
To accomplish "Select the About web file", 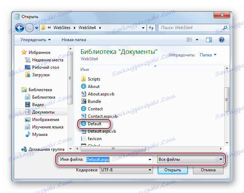I will (x=93, y=87).
